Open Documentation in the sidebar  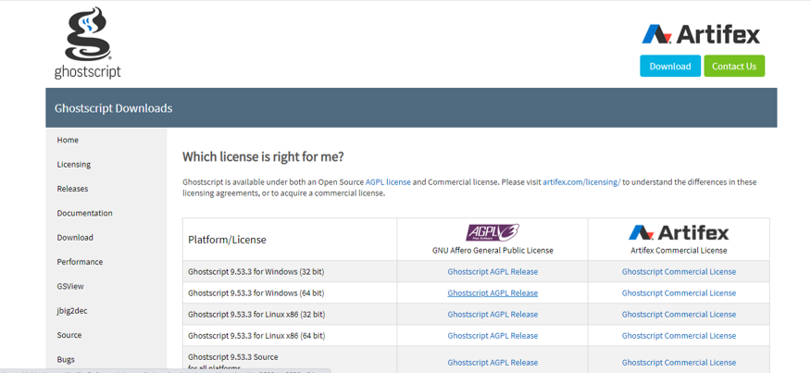click(x=84, y=213)
